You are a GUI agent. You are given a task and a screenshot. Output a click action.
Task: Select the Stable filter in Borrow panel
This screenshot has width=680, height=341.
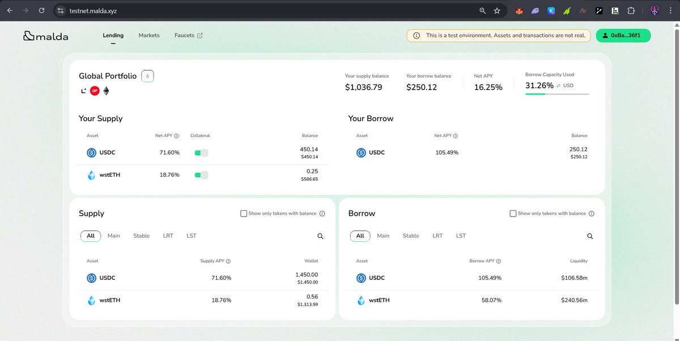[411, 236]
